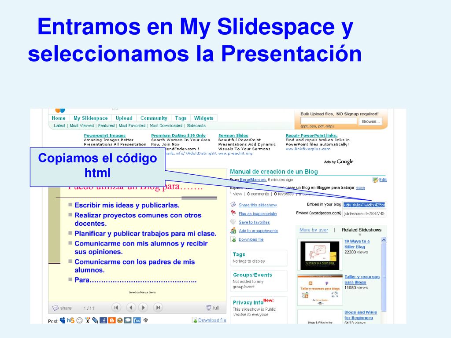The height and width of the screenshot is (338, 451).
Task: Open the Powerpoint Images ad link
Action: (x=105, y=136)
